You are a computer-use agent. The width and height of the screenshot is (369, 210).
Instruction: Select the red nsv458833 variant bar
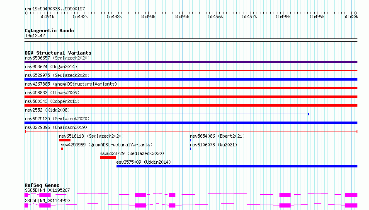191,97
